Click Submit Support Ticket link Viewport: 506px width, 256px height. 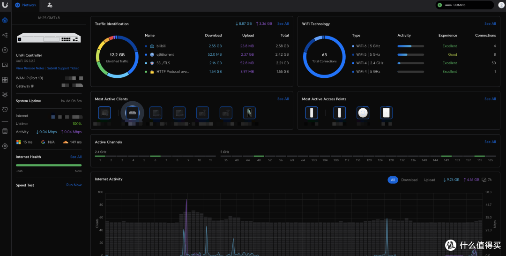(63, 68)
